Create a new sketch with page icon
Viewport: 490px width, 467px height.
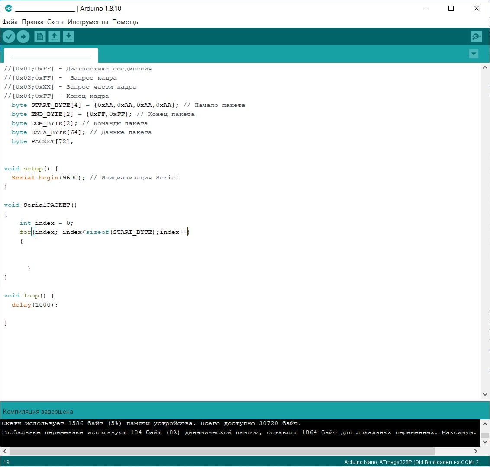[x=40, y=37]
